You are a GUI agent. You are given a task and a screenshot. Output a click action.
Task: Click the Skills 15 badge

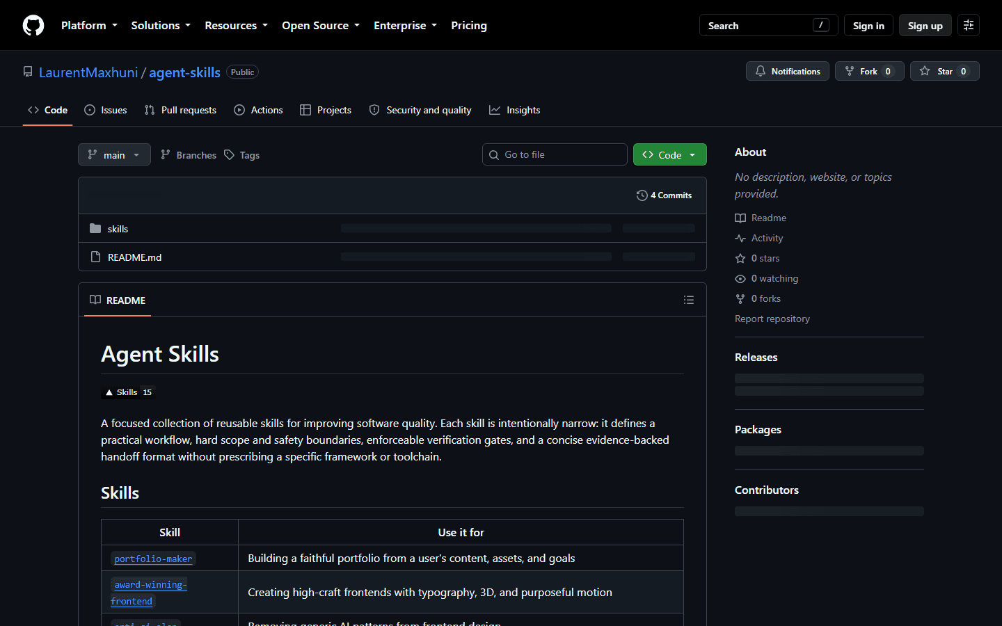(128, 392)
